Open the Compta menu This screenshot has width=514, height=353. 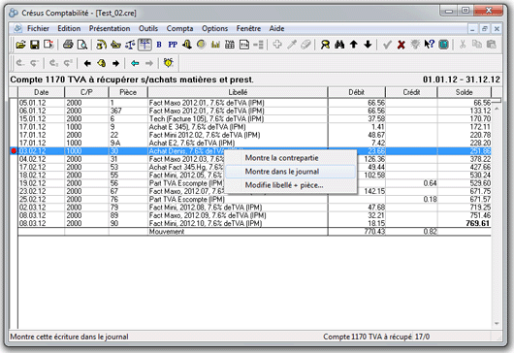[x=179, y=28]
